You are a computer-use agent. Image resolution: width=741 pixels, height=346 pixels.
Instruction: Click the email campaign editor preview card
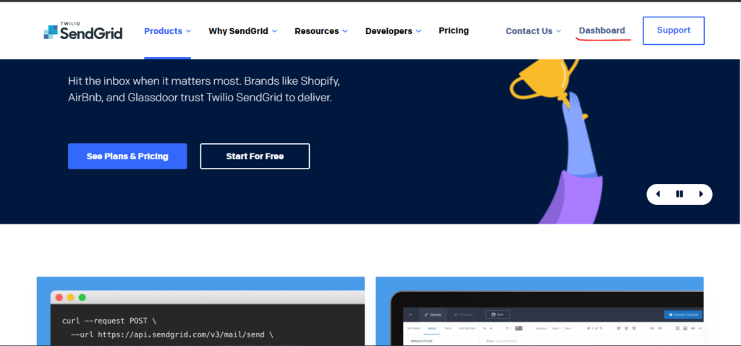(x=540, y=311)
